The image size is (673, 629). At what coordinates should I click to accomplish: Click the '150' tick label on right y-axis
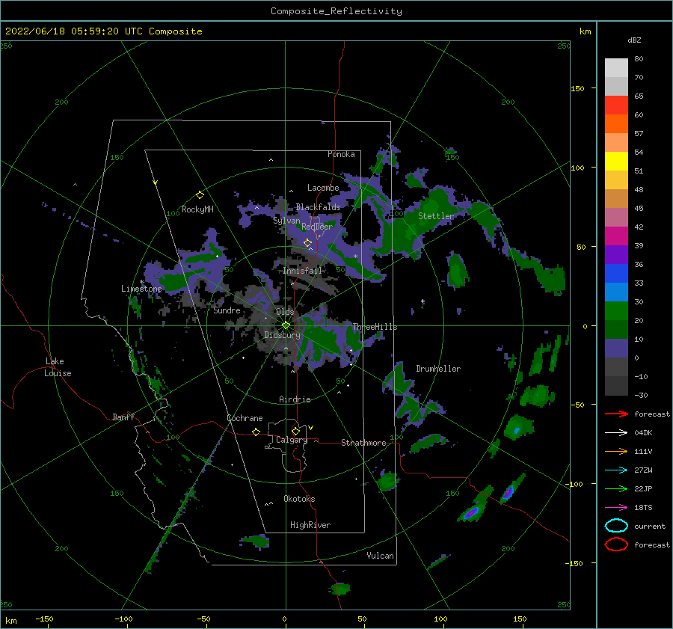click(x=577, y=88)
